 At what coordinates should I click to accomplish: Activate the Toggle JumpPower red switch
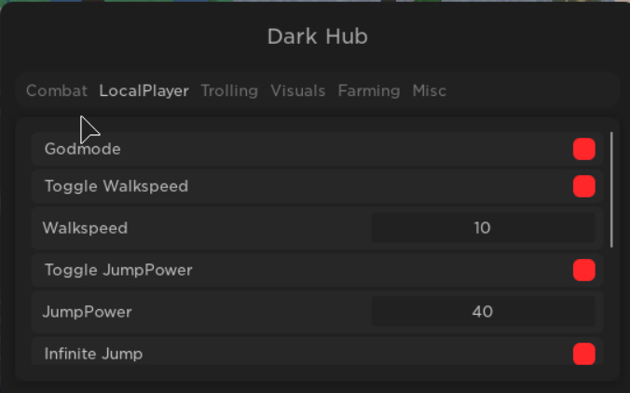pos(584,270)
